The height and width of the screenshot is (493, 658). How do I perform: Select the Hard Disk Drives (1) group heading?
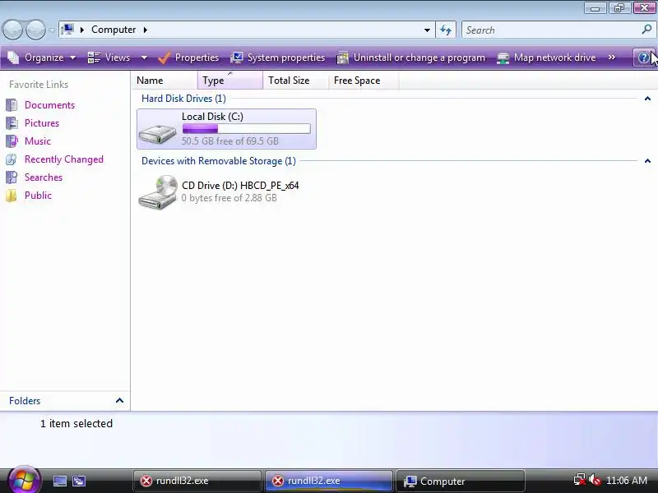[183, 99]
